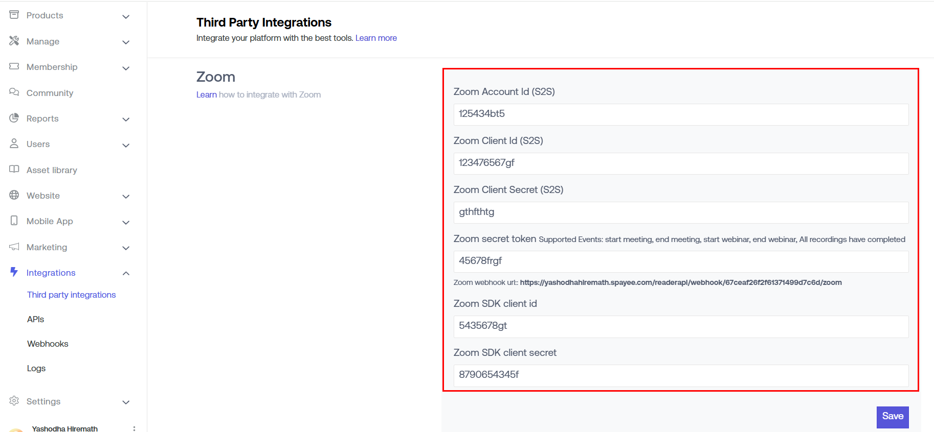This screenshot has width=934, height=432.
Task: Click the Settings gear icon
Action: coord(14,401)
